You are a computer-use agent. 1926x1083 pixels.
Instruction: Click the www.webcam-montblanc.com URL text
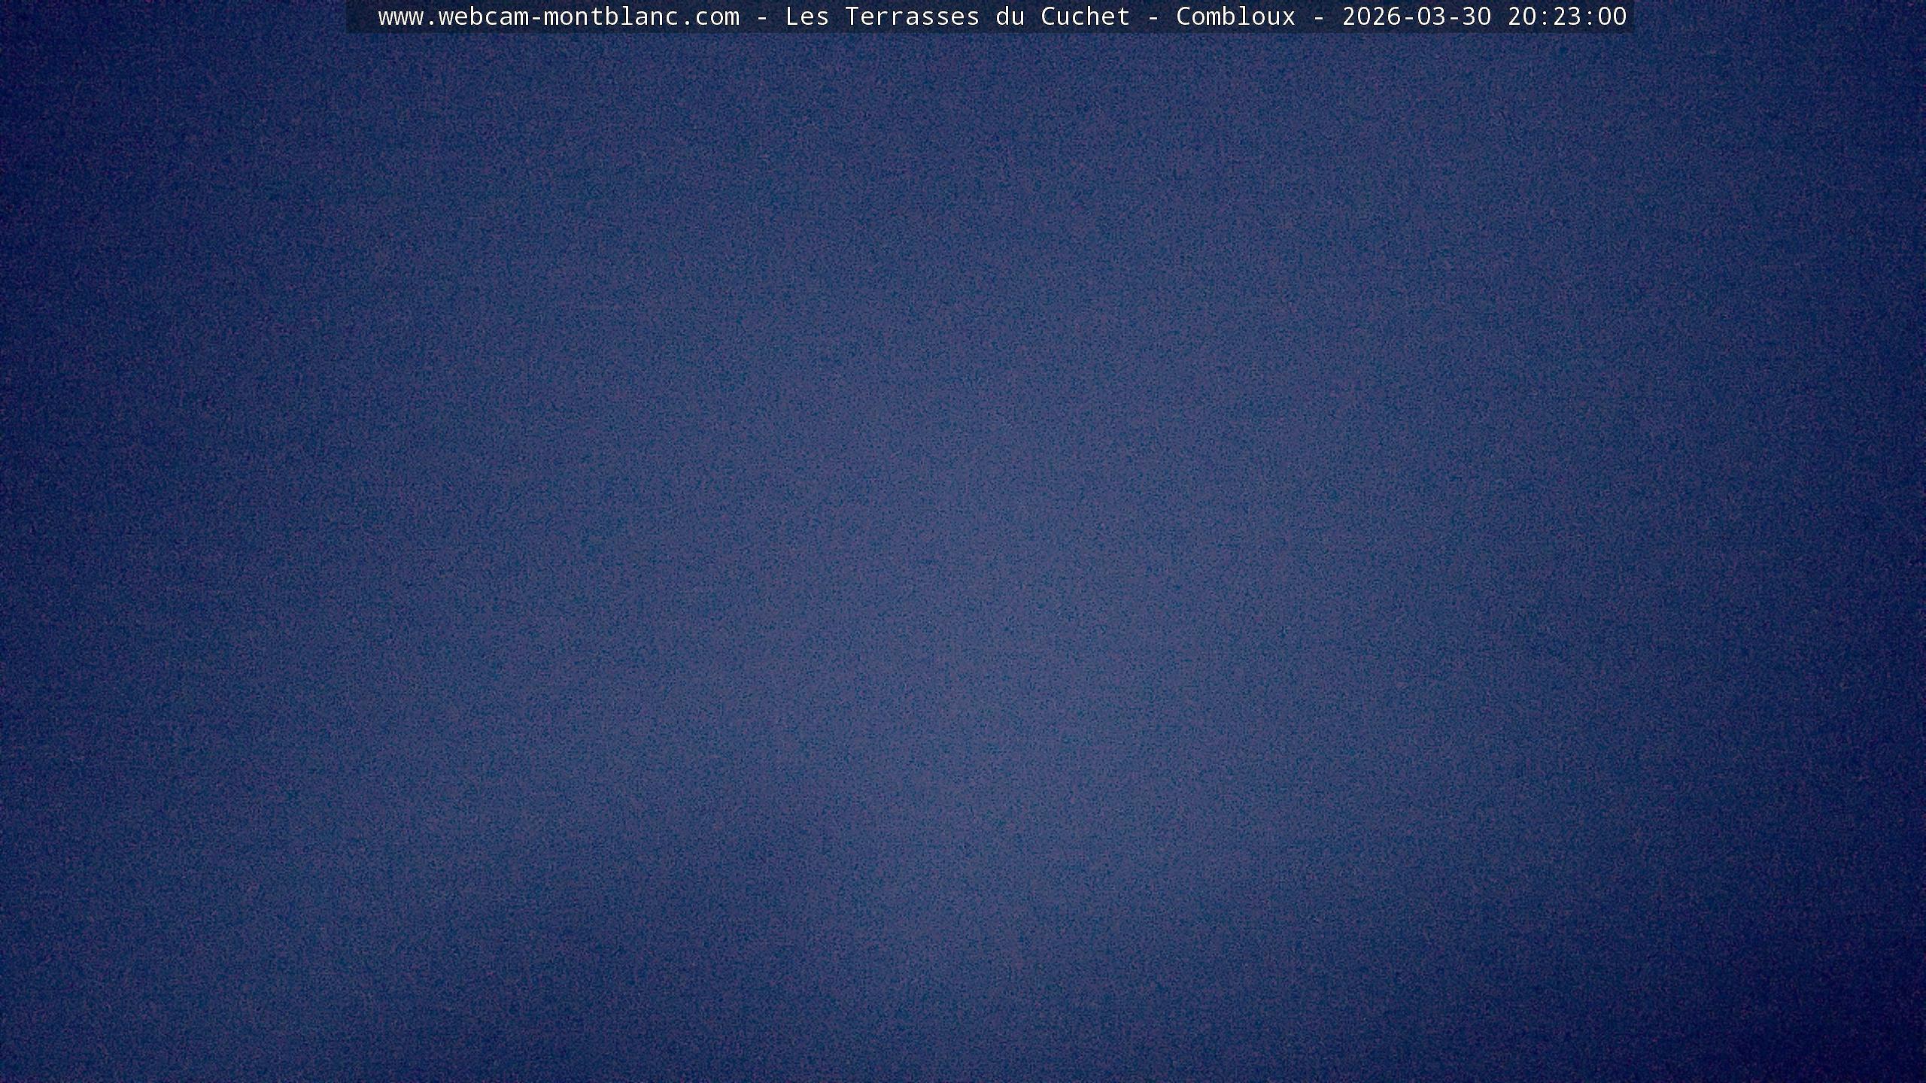click(558, 17)
